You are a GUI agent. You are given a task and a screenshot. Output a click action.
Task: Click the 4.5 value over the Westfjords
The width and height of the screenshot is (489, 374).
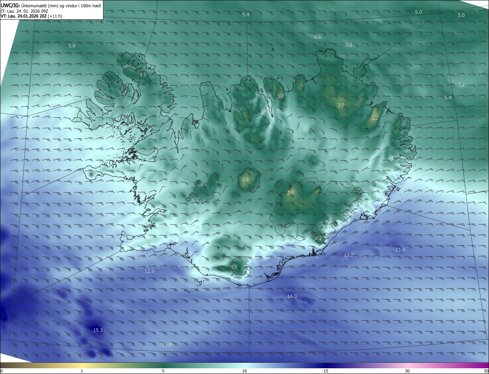(143, 75)
